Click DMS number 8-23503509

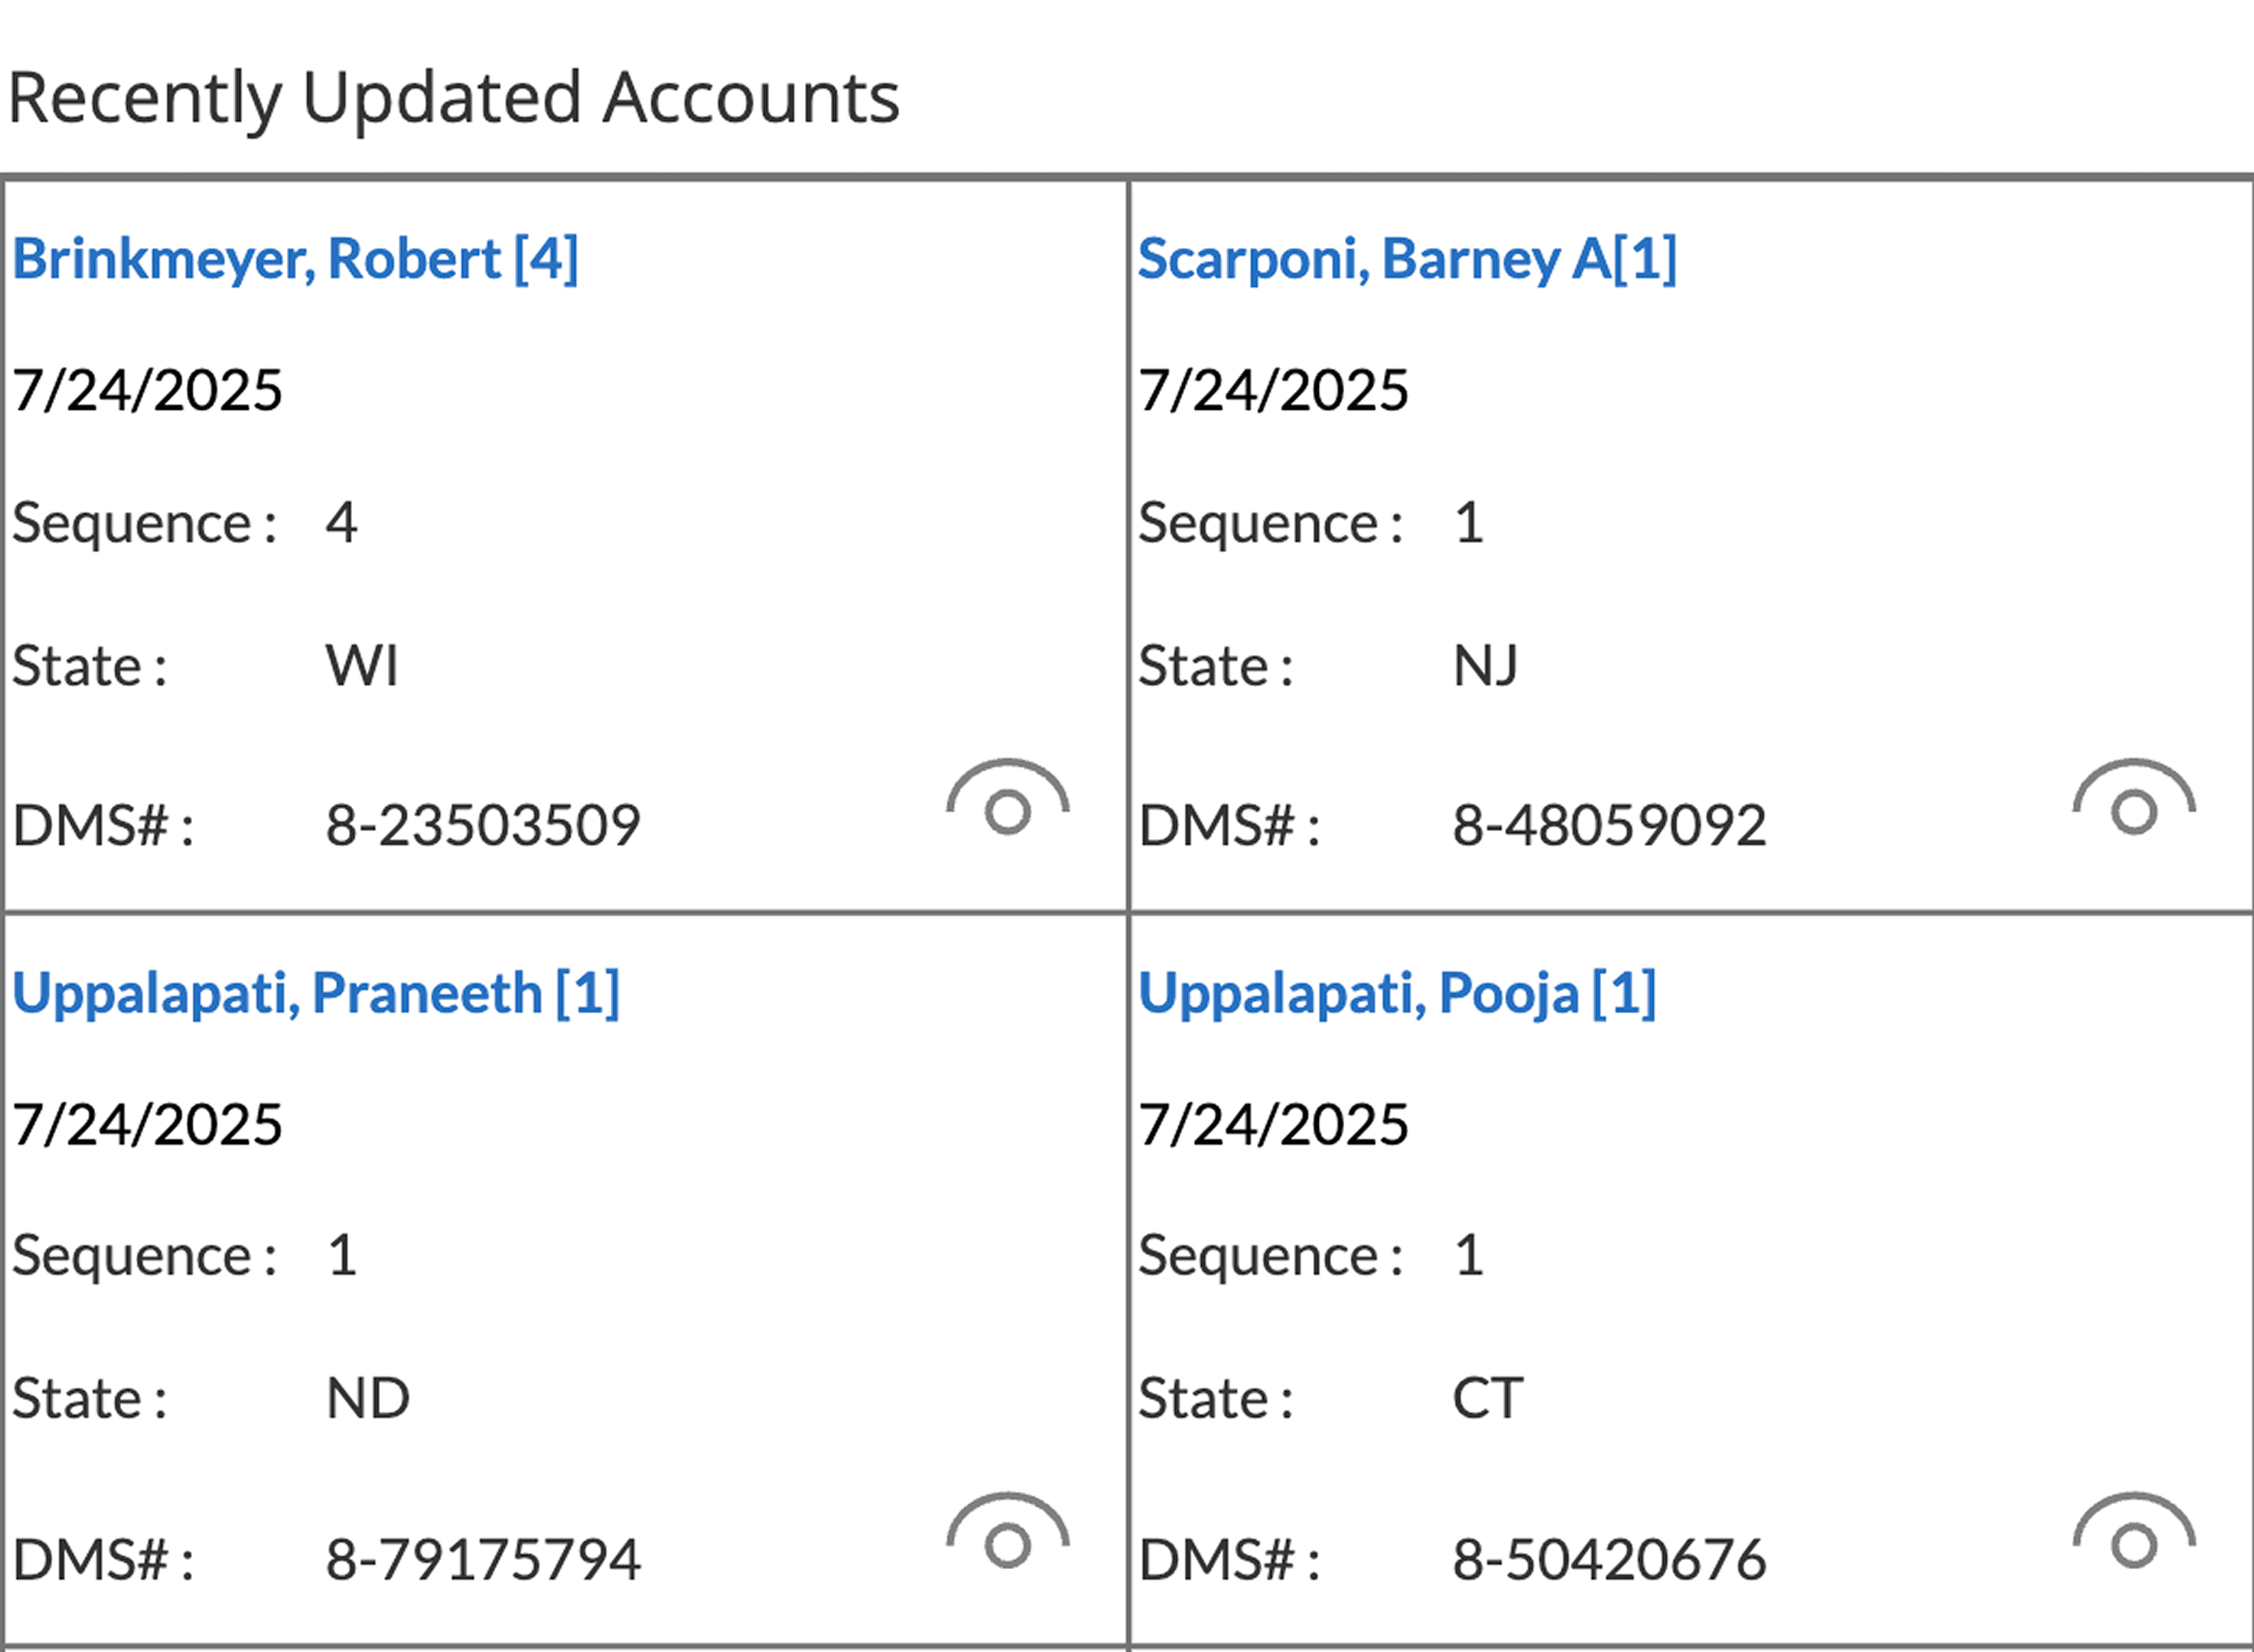(483, 826)
